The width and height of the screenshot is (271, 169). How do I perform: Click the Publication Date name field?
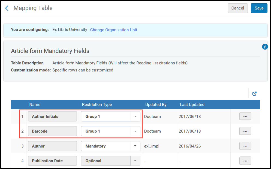point(52,161)
